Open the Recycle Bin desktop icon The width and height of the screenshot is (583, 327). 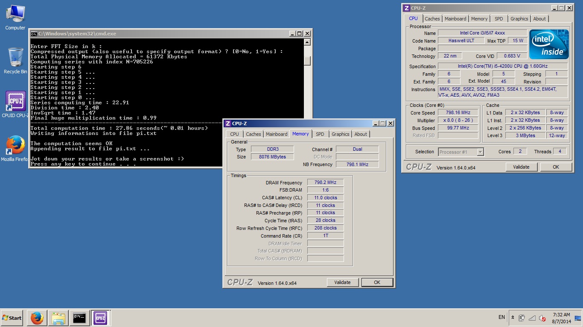point(15,60)
